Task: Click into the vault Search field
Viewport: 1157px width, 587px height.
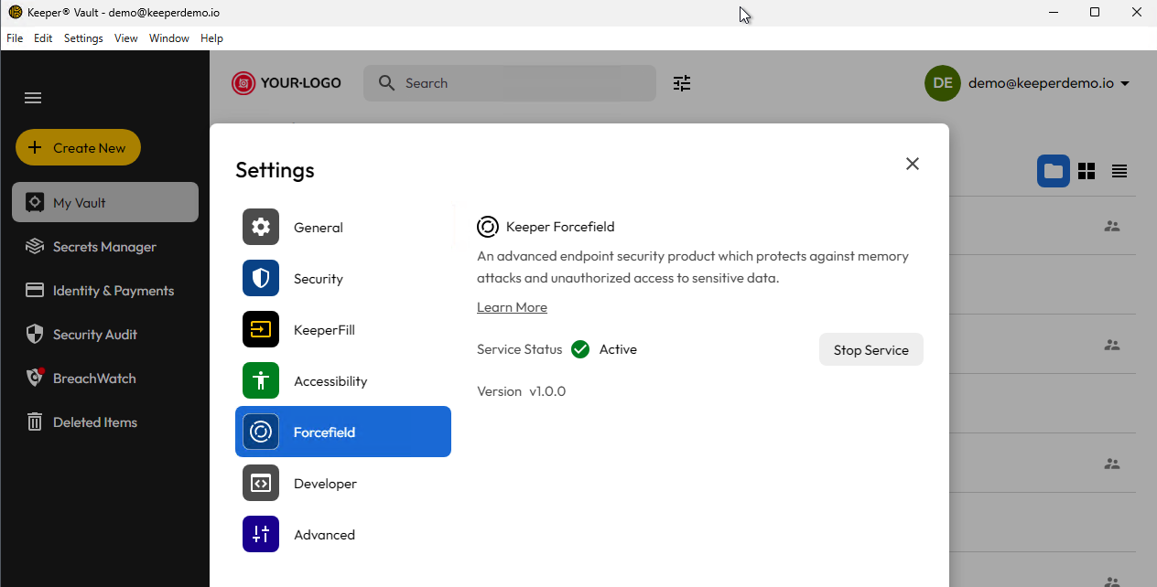Action: pyautogui.click(x=522, y=83)
